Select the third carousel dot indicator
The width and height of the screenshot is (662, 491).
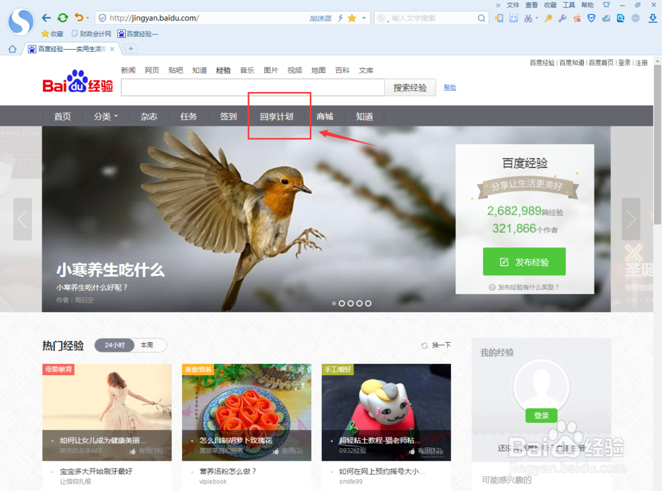point(350,303)
